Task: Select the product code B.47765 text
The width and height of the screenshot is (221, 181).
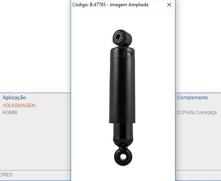Action: (98, 5)
